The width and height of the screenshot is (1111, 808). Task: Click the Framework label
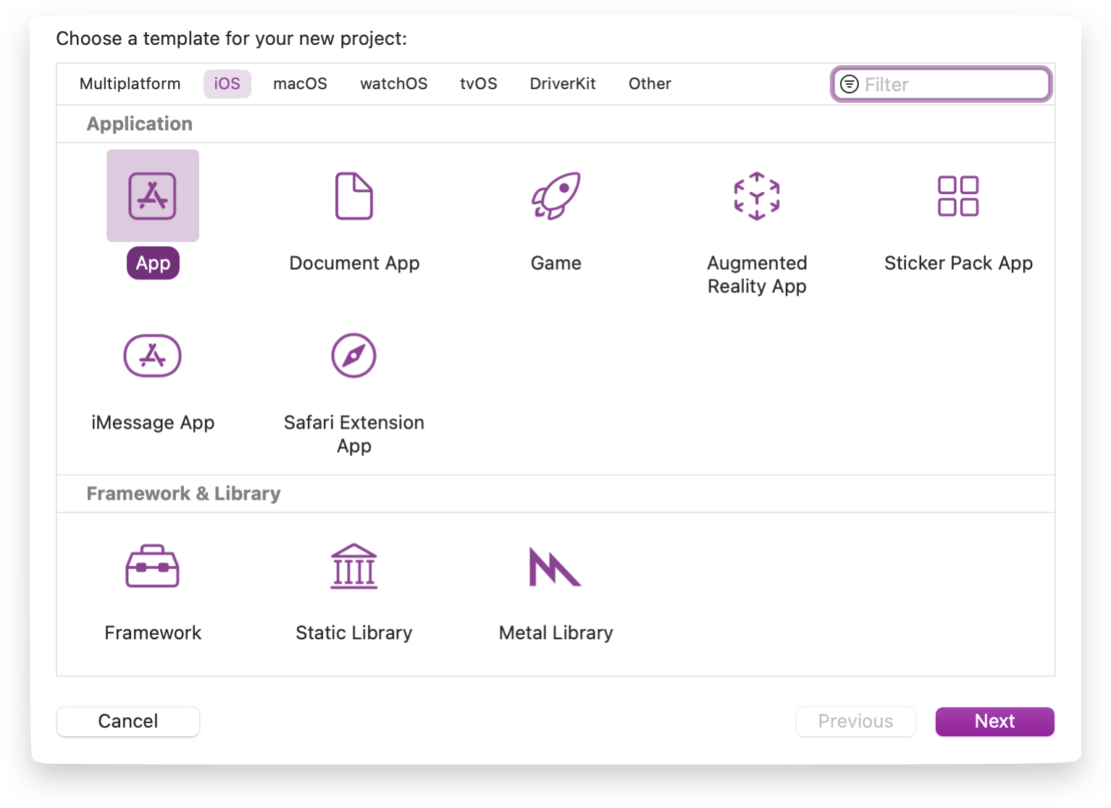pos(153,633)
